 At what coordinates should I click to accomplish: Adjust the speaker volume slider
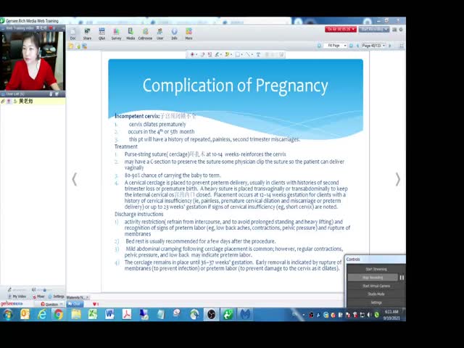(44, 290)
